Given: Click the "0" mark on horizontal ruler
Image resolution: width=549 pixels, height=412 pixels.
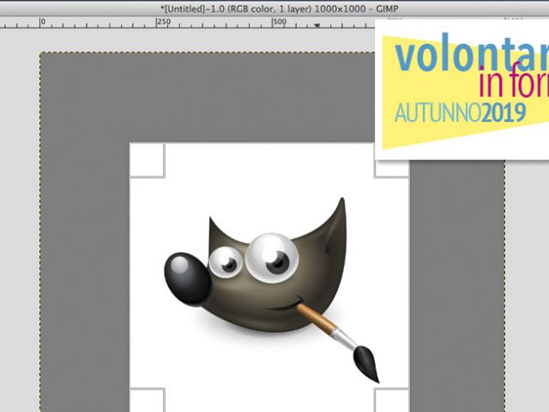Looking at the screenshot, I should 43,21.
